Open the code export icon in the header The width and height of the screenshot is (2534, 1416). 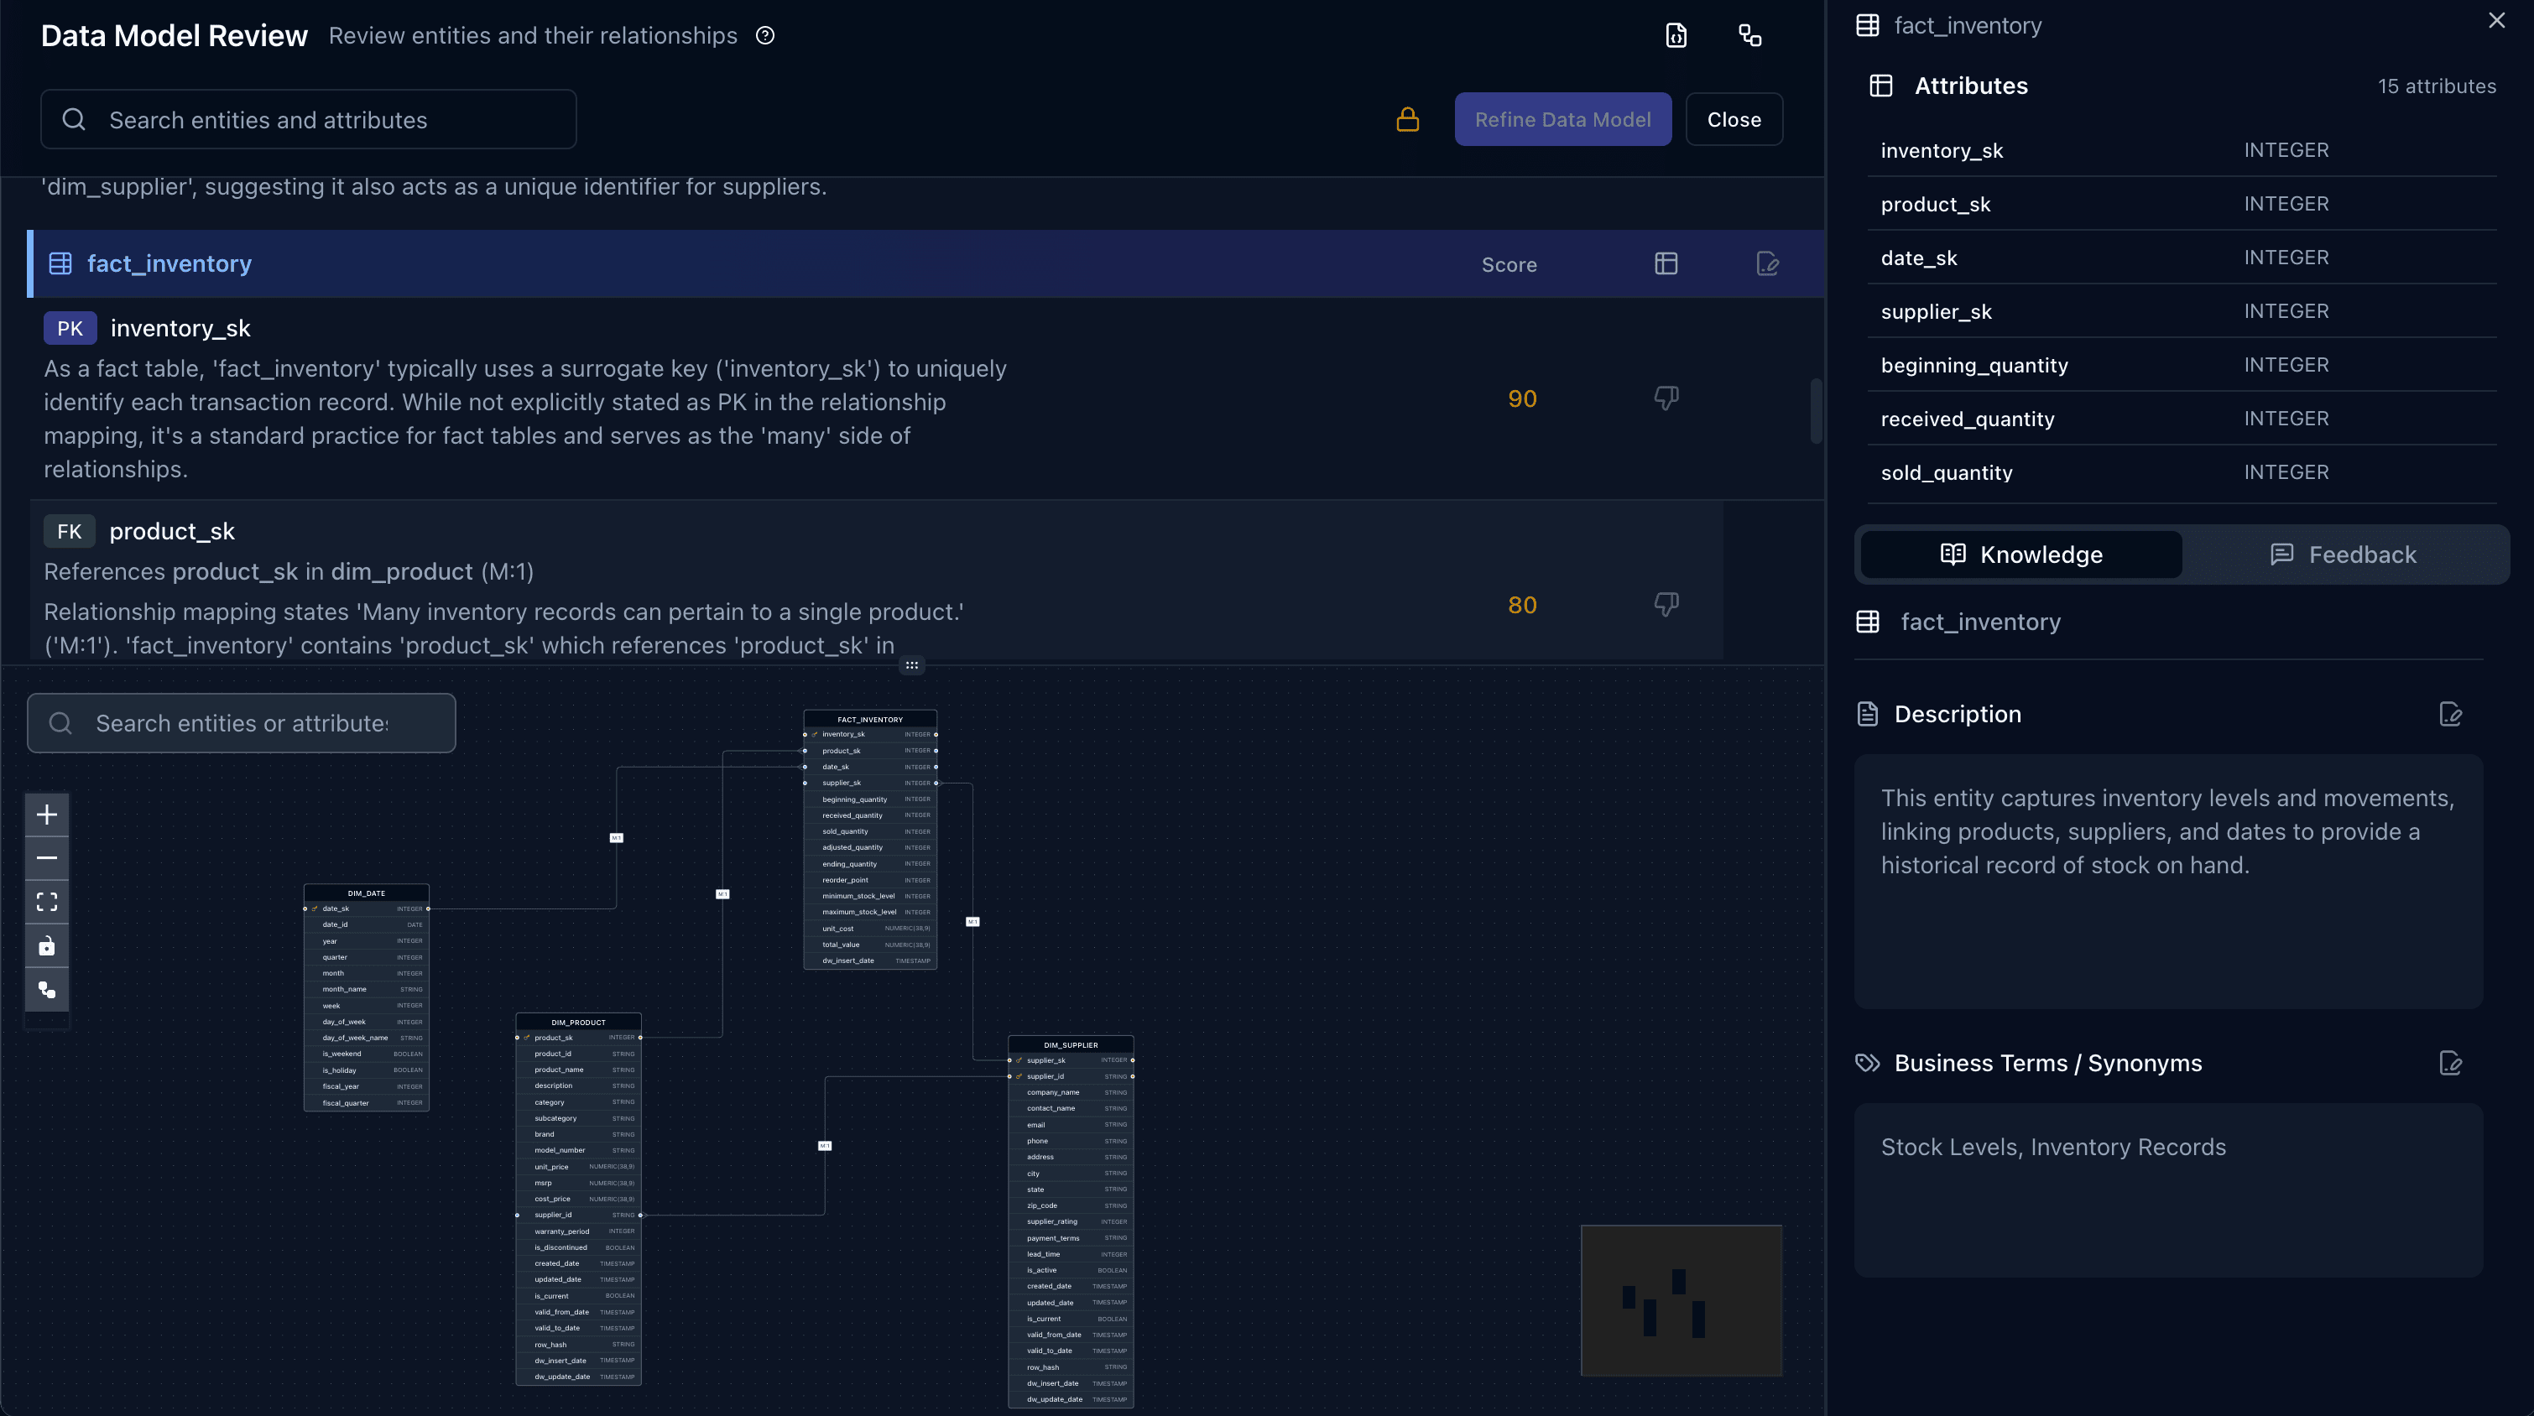[x=1676, y=35]
